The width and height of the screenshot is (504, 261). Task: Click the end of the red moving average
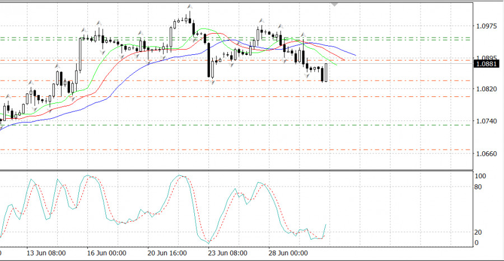pyautogui.click(x=344, y=60)
